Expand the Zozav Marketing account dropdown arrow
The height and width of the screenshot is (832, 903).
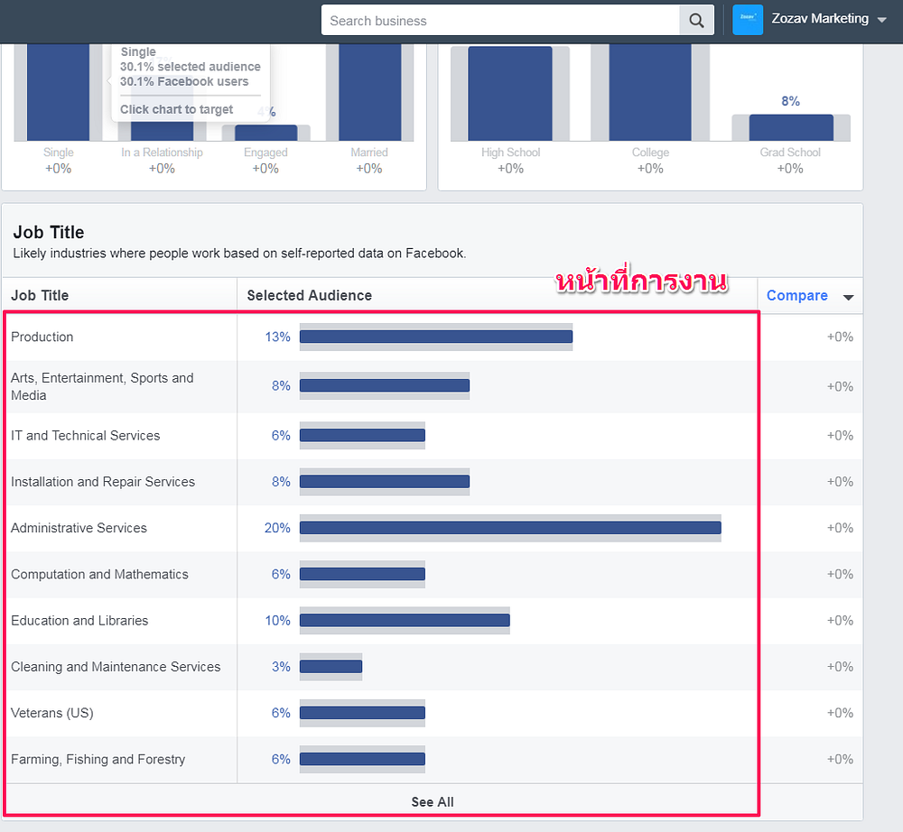(881, 20)
